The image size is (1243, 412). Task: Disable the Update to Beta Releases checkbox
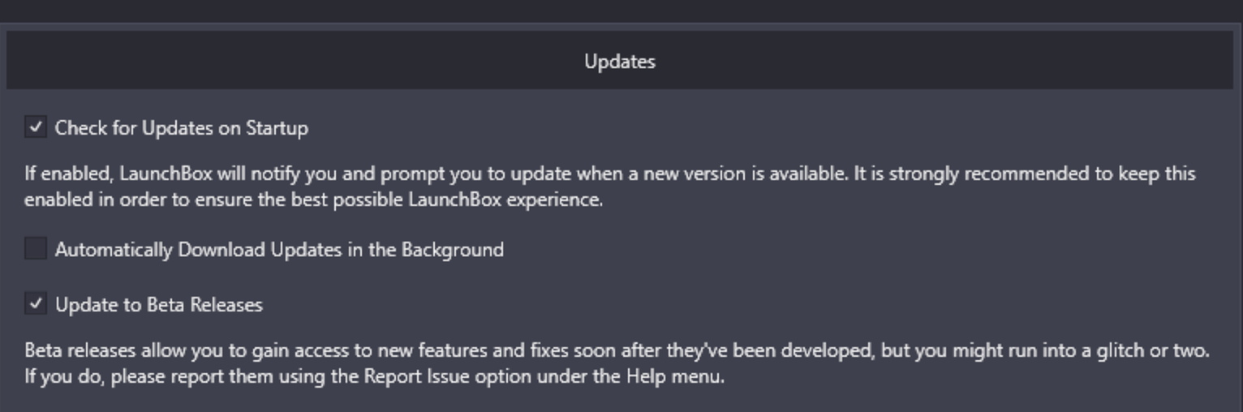point(36,304)
